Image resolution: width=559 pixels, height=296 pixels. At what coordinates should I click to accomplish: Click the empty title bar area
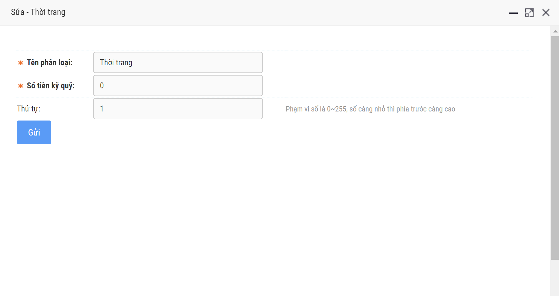[x=281, y=12]
